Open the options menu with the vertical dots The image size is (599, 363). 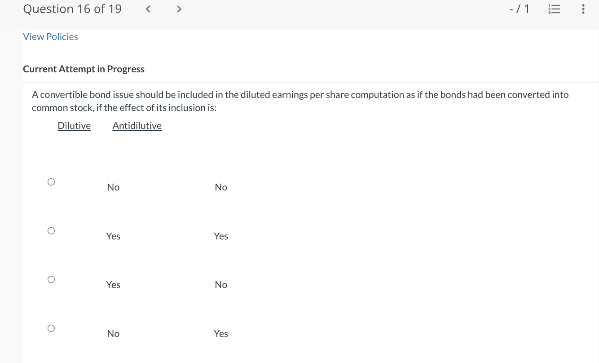click(583, 9)
